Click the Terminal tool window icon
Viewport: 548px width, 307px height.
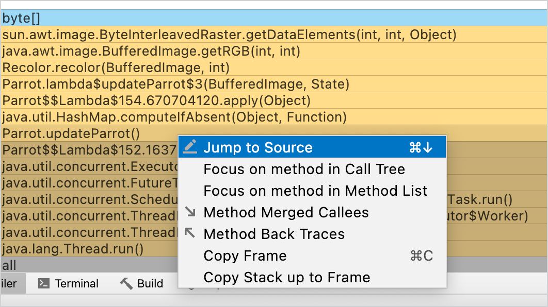(x=44, y=283)
